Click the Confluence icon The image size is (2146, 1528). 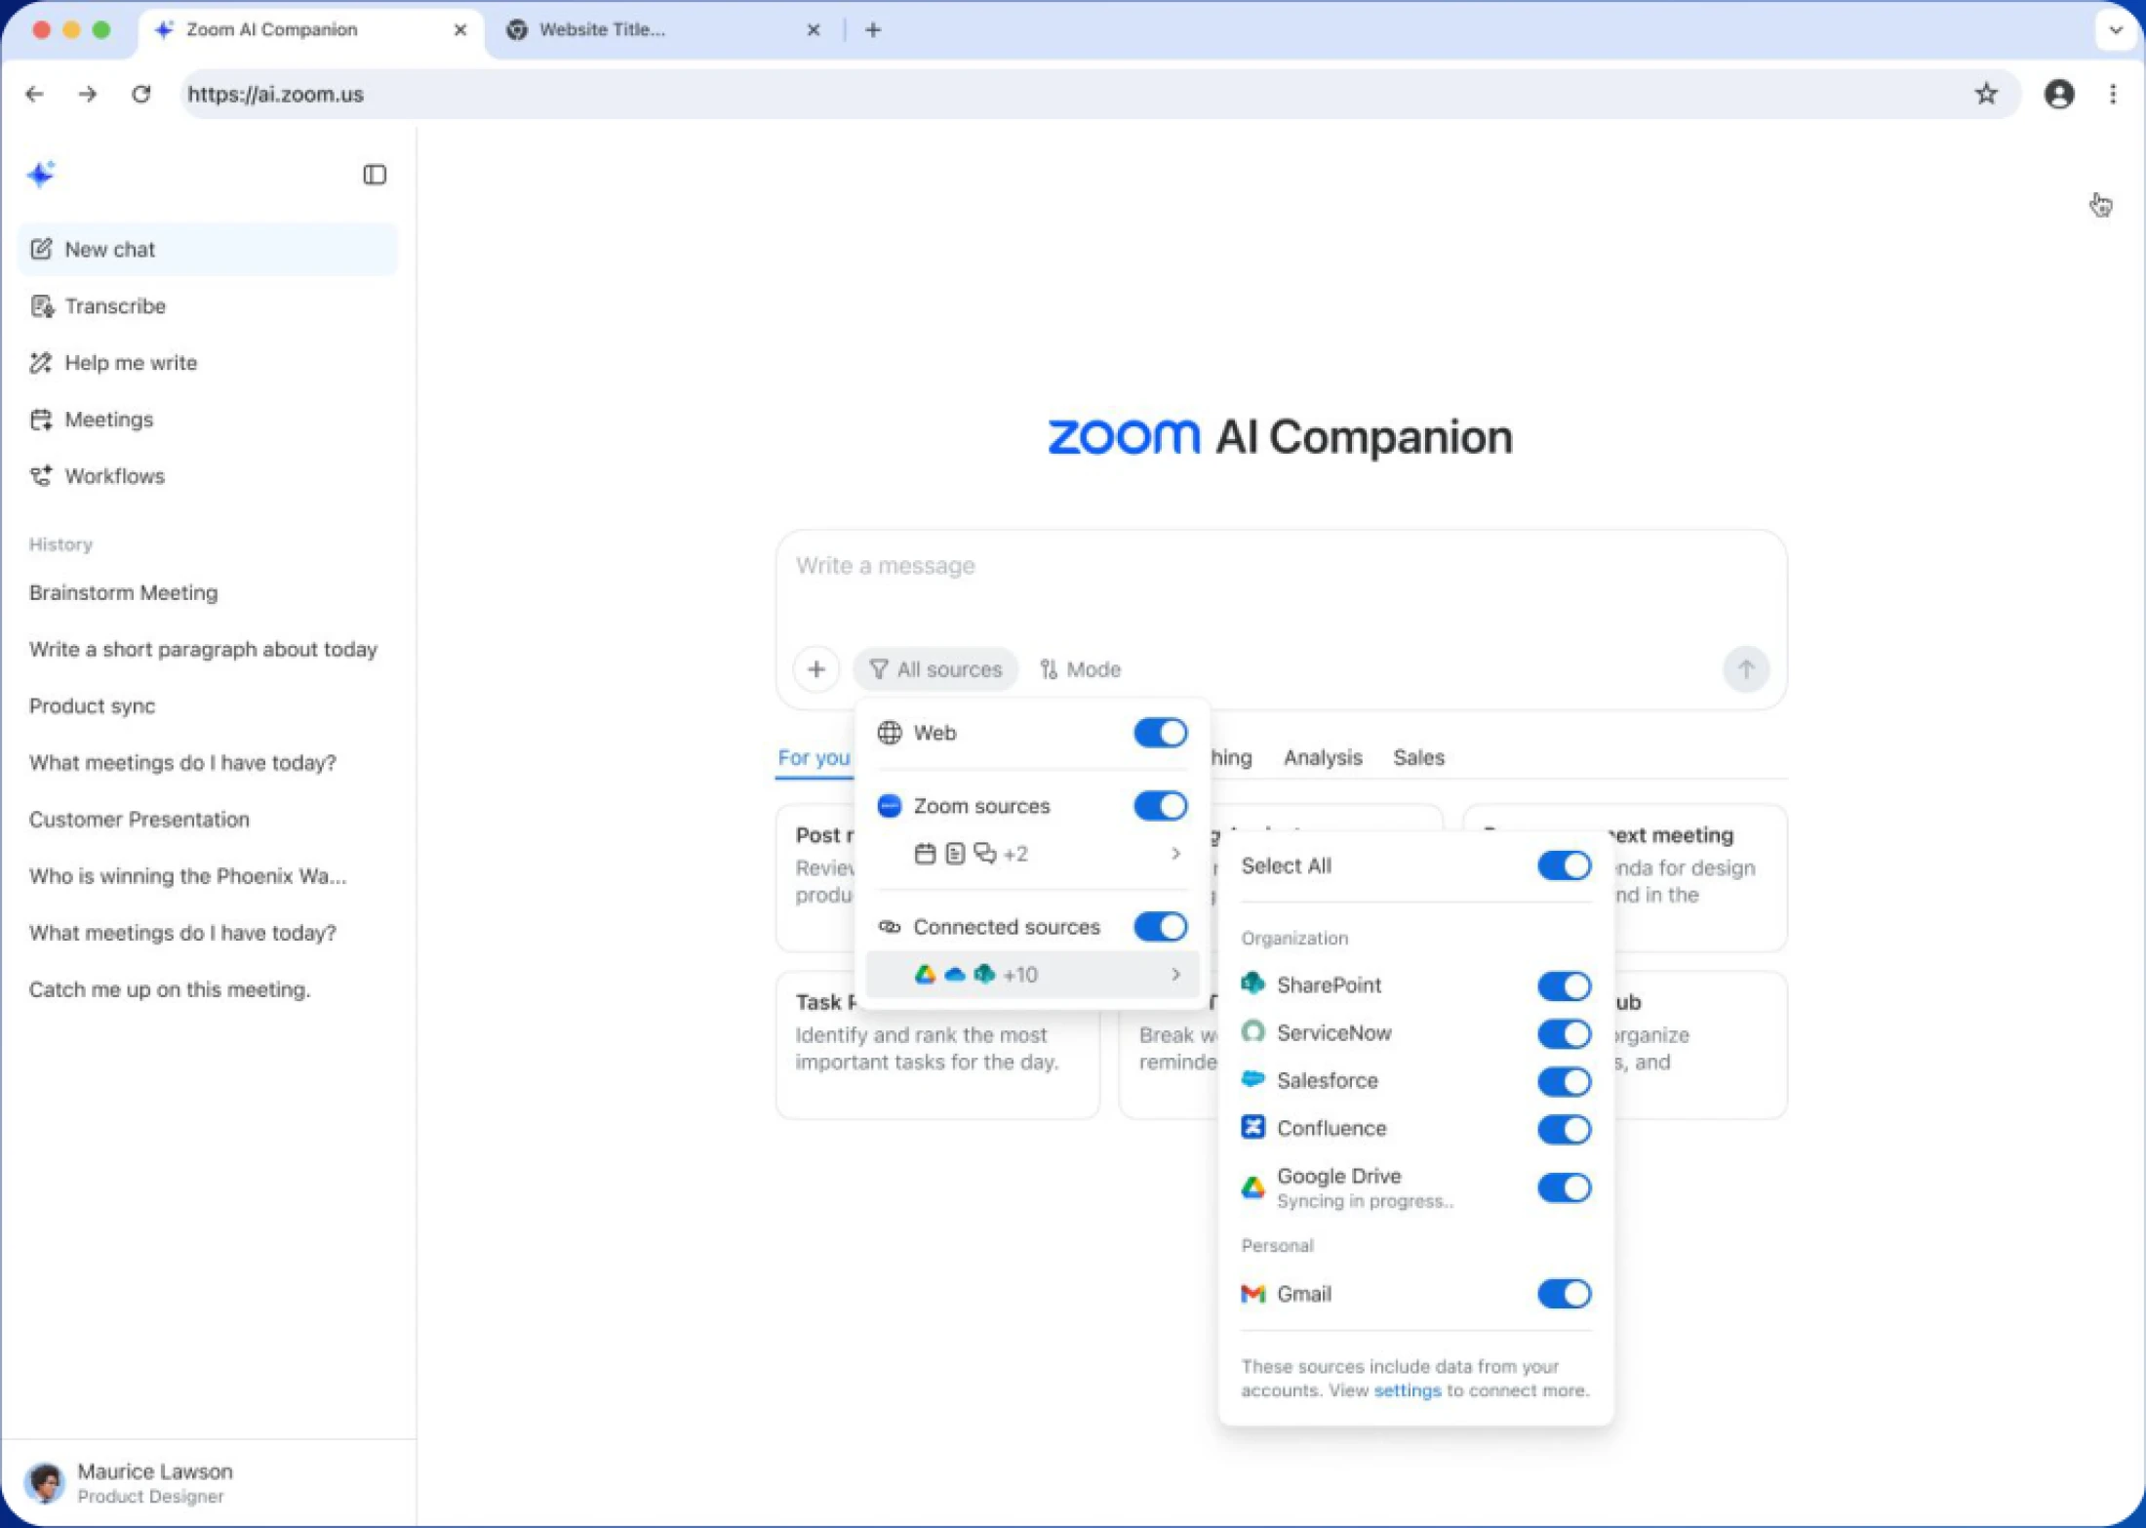tap(1252, 1128)
